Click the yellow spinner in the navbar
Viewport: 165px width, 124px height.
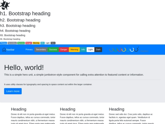pos(124,50)
